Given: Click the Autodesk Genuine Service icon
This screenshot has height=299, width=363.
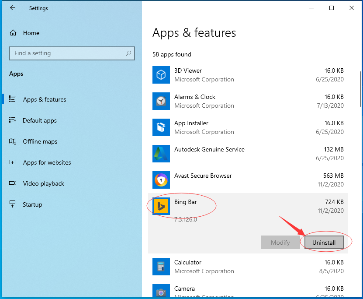Looking at the screenshot, I should 161,154.
